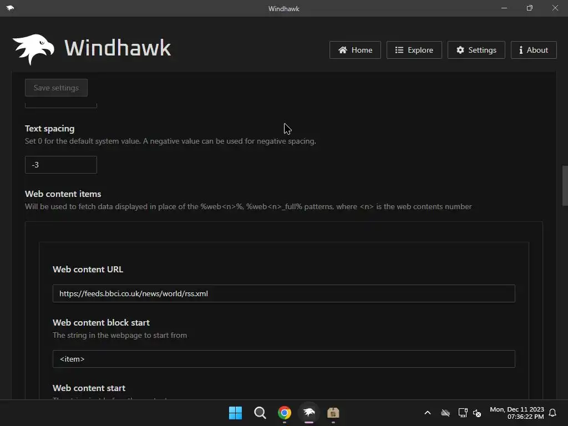The image size is (568, 426).
Task: Click the Web content block start field
Action: [x=283, y=359]
